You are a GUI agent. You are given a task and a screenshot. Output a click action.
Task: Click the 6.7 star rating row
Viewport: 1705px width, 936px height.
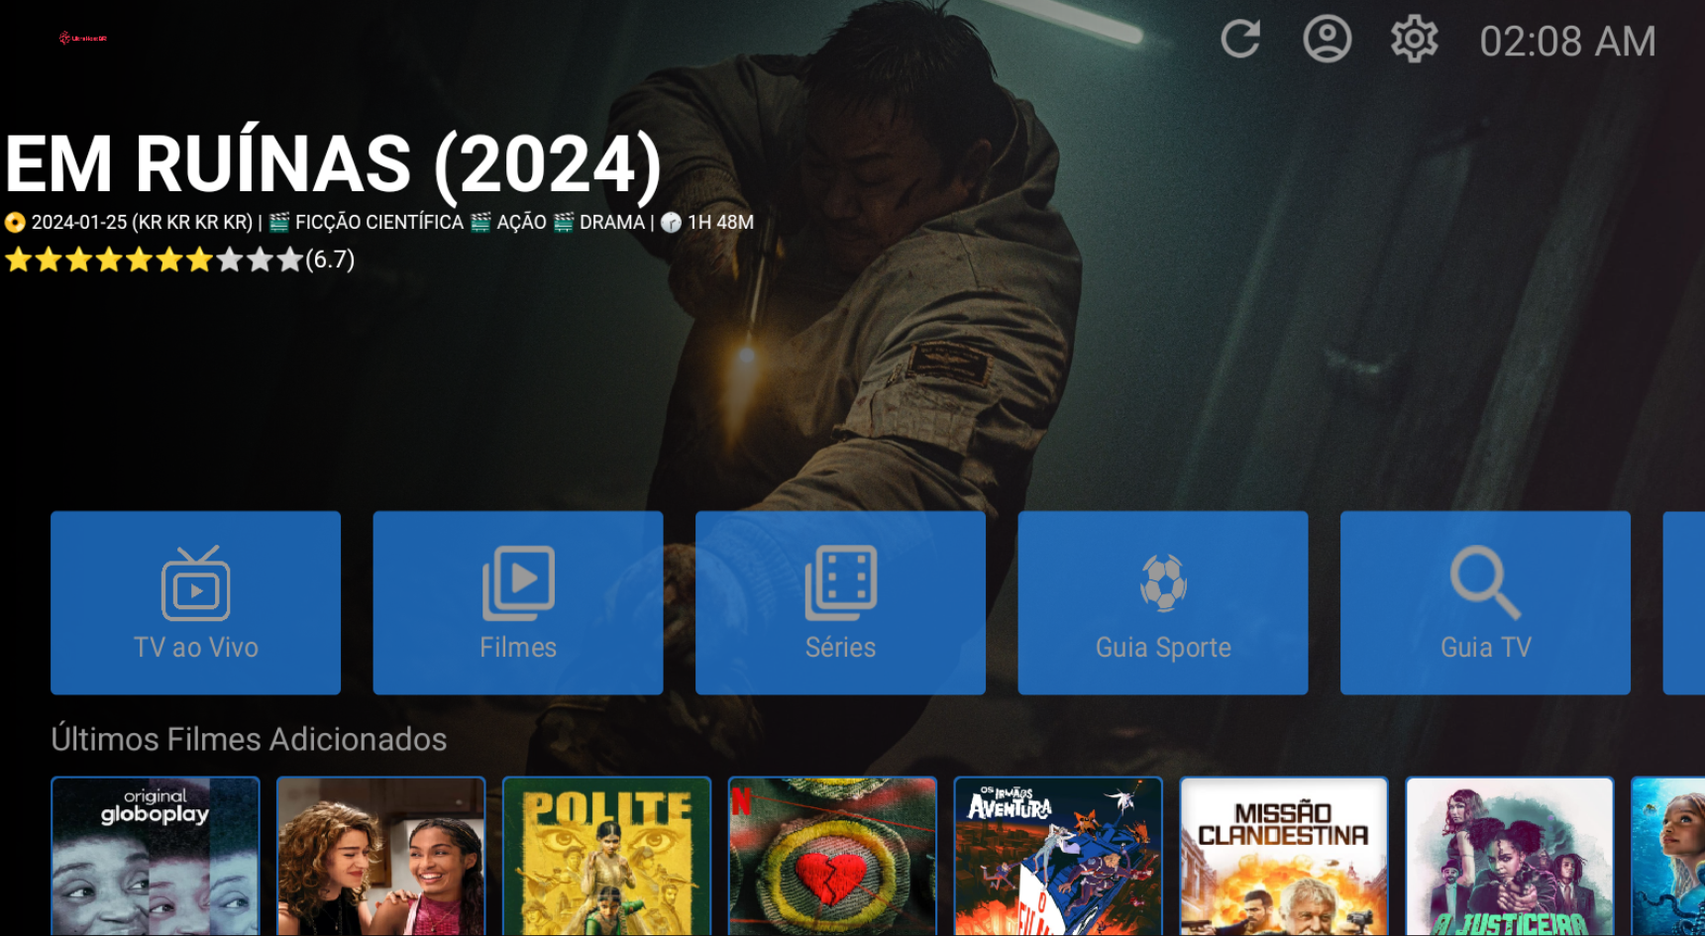[178, 260]
